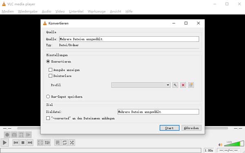
Task: Click the remaining time label right of seek bar
Action: pos(238,129)
